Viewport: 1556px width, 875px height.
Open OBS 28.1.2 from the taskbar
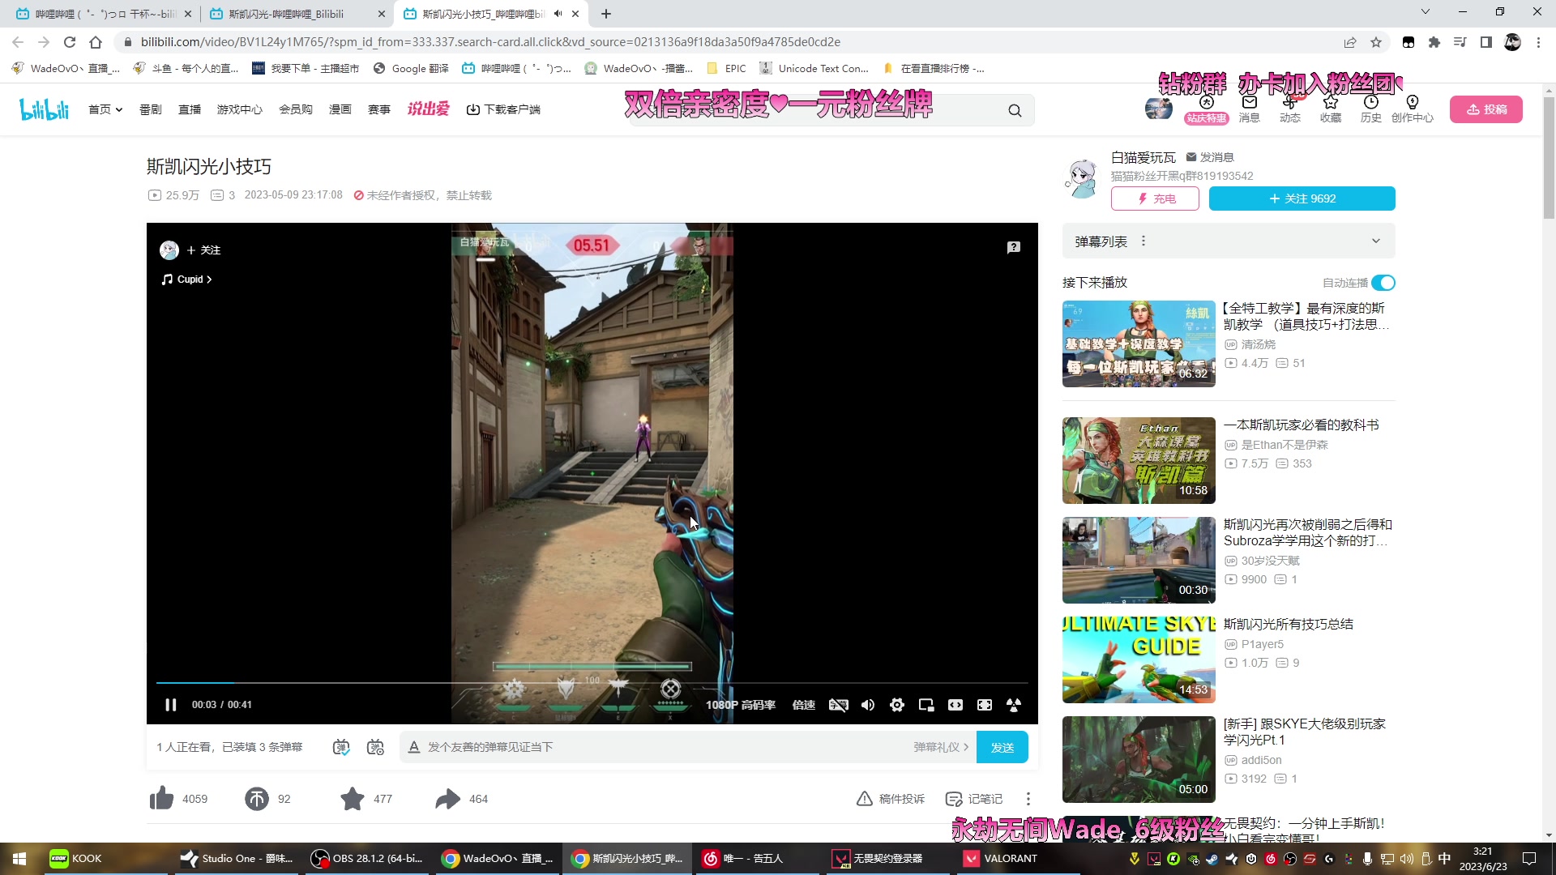(367, 859)
